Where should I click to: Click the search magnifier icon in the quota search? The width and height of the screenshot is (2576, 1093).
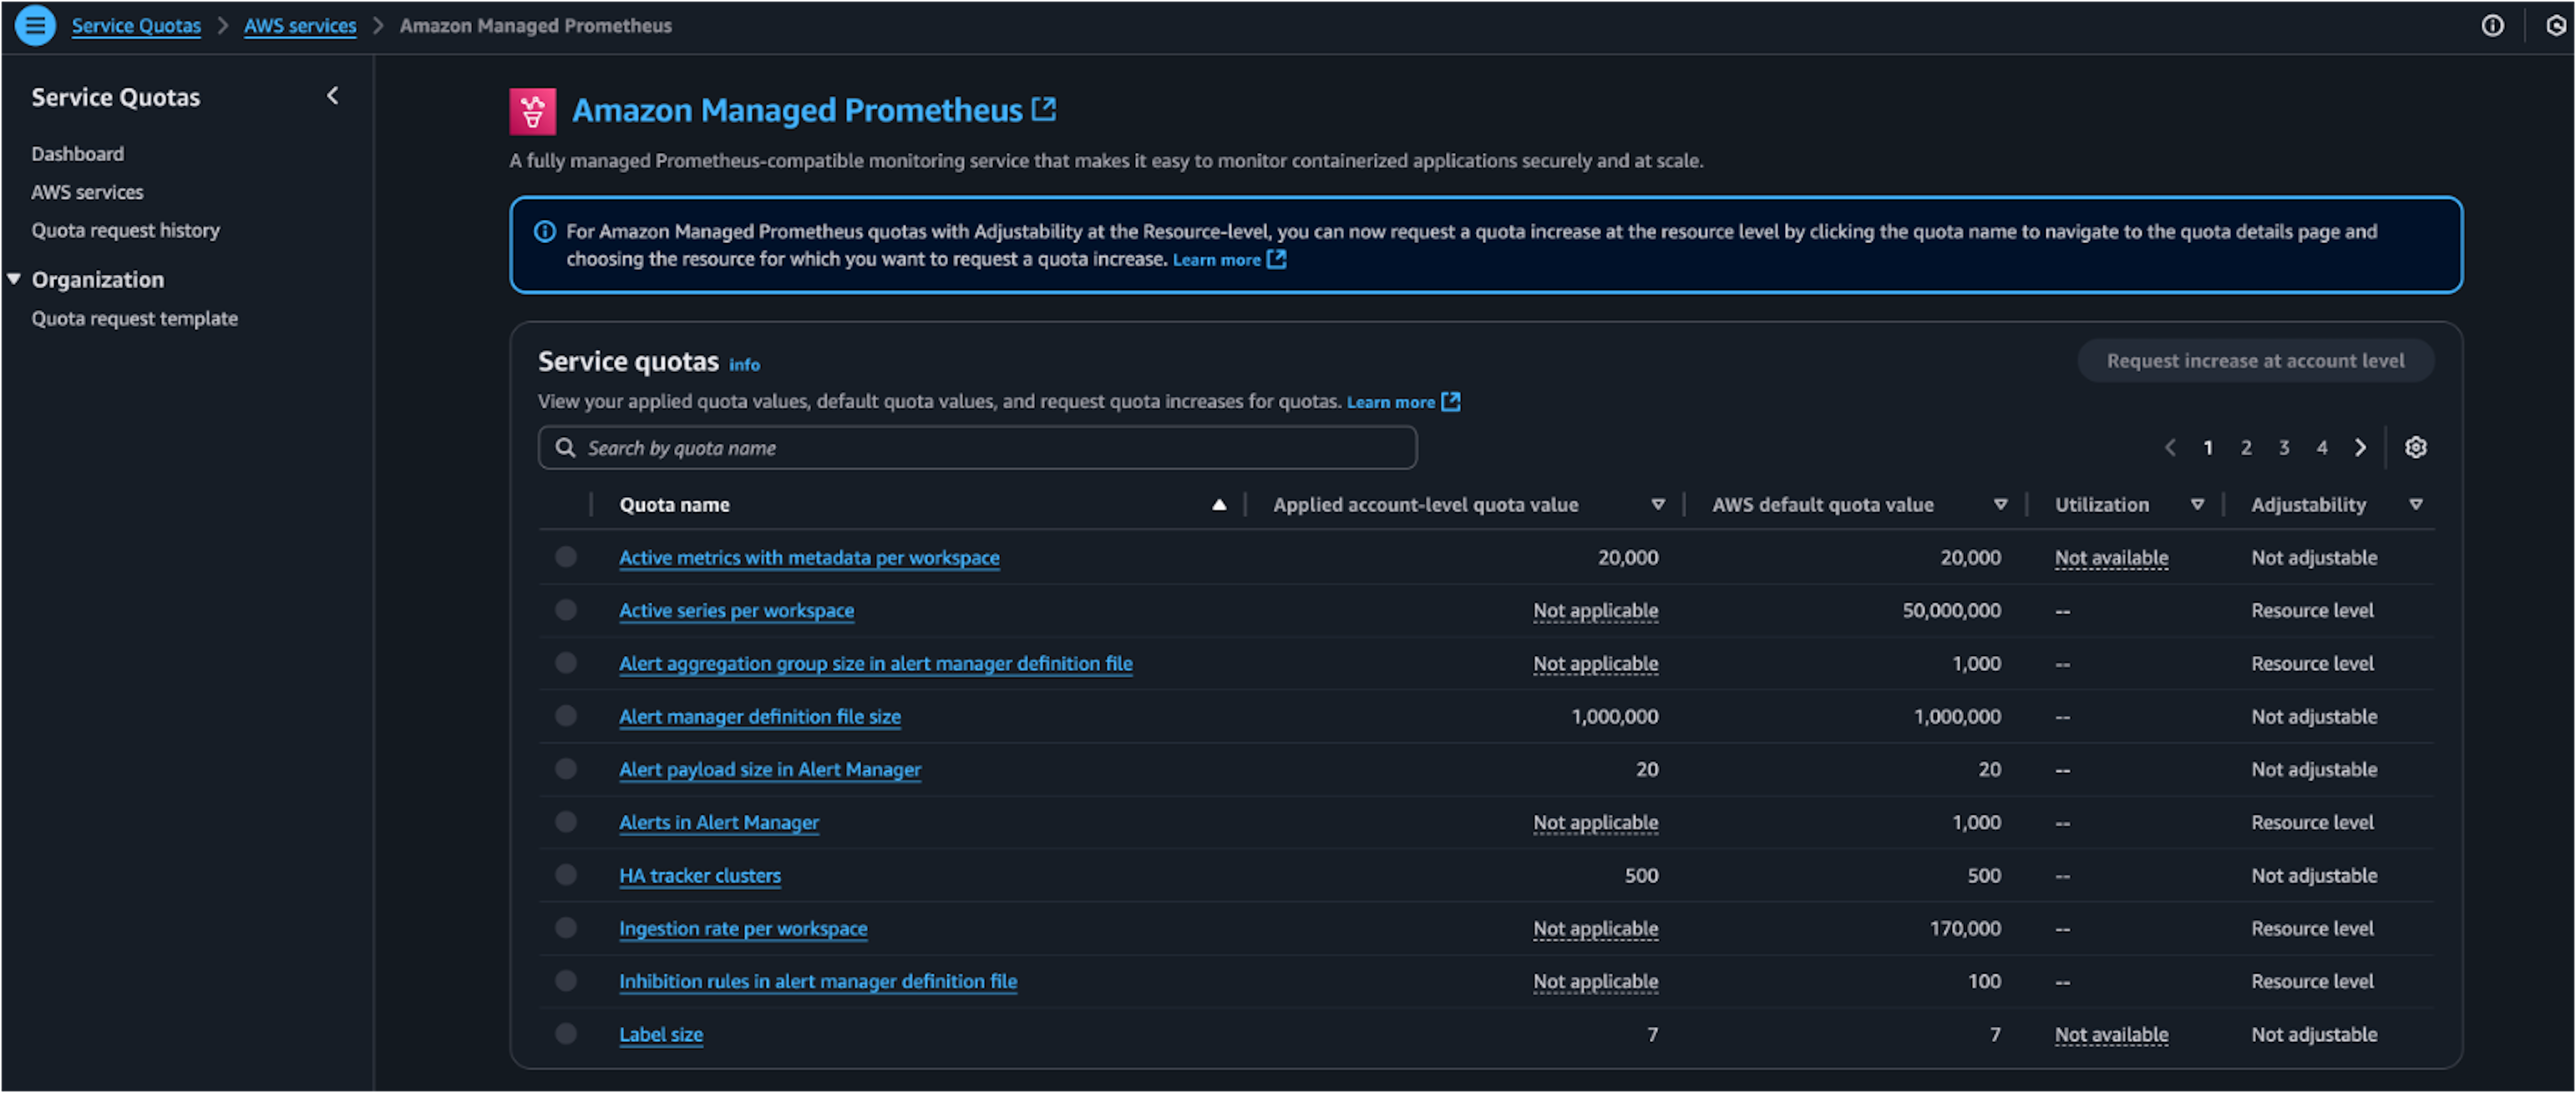click(566, 447)
